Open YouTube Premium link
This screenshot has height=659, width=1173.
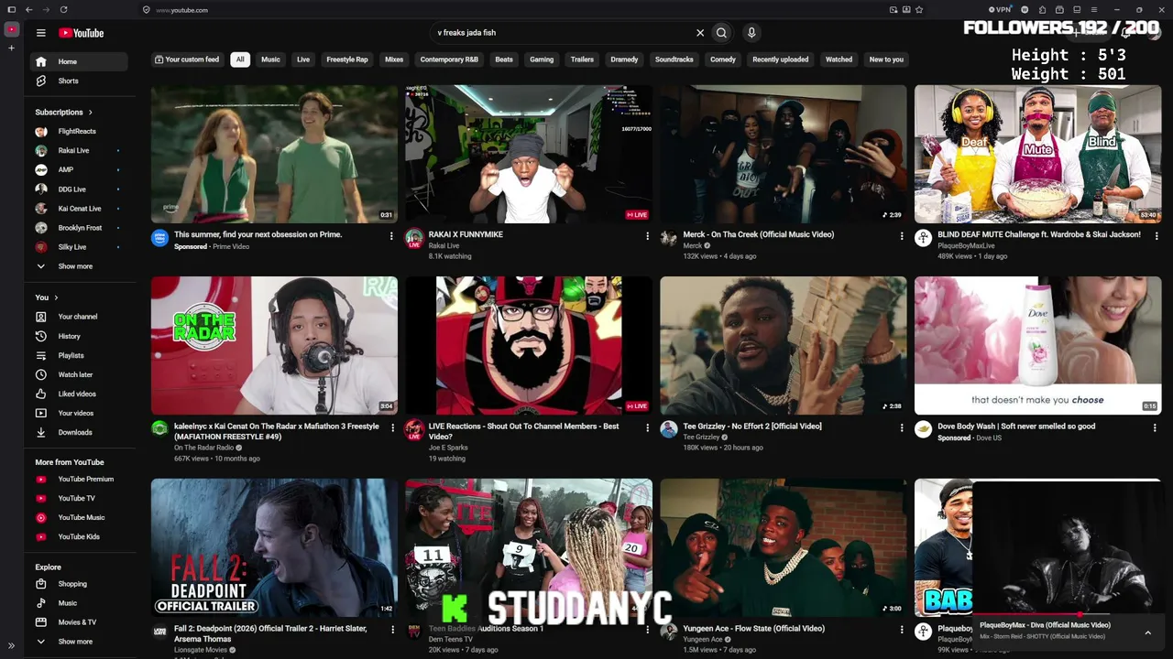click(x=86, y=479)
